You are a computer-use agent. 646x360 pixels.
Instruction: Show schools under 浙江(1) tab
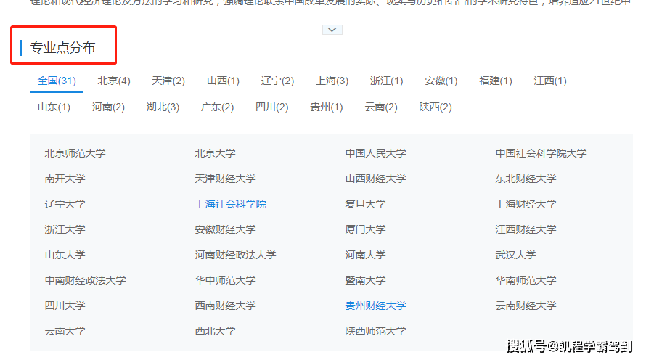tap(386, 81)
